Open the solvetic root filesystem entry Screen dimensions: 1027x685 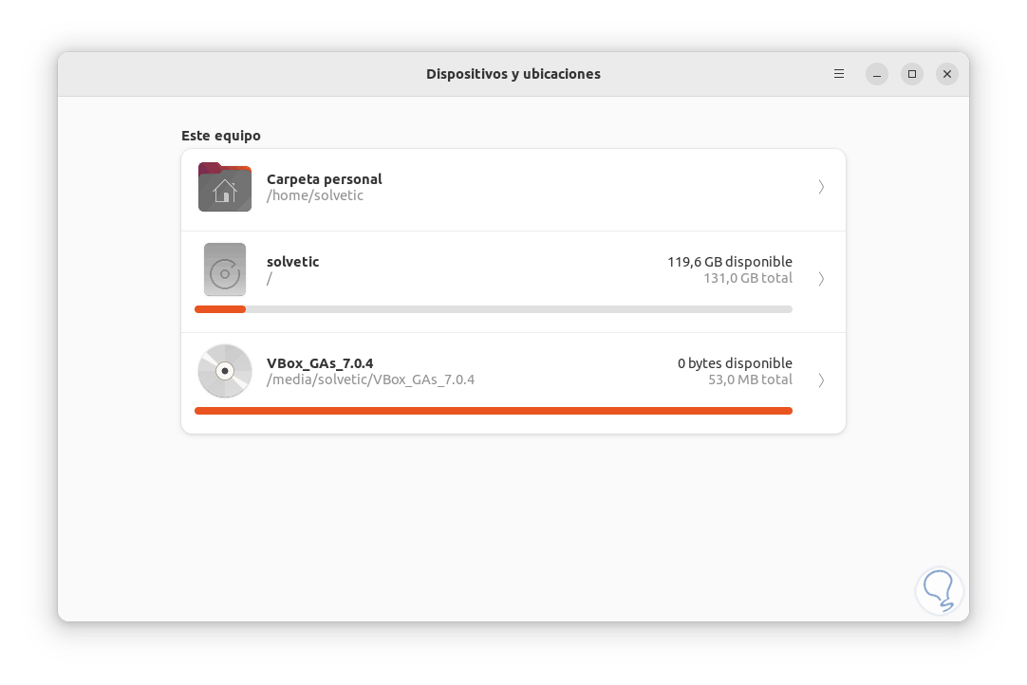293,262
